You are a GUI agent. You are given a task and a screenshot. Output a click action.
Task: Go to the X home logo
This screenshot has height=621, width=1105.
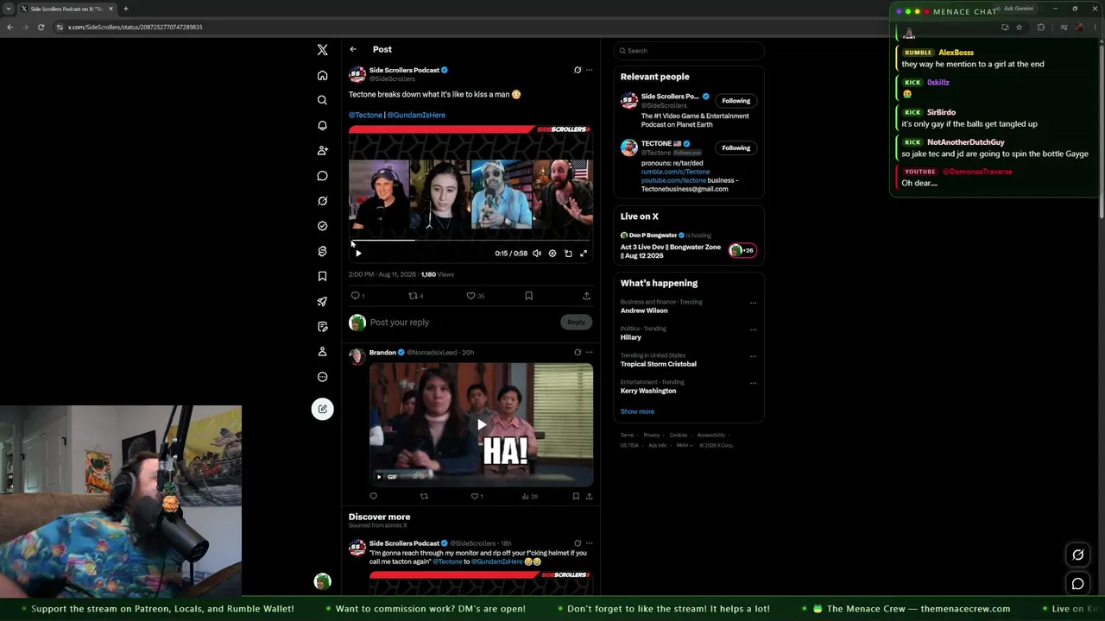tap(322, 50)
